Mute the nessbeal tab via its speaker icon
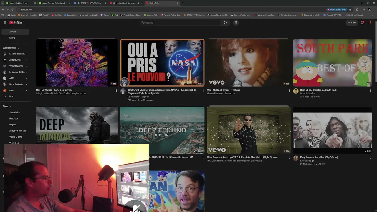Image resolution: width=377 pixels, height=212 pixels. (x=138, y=3)
